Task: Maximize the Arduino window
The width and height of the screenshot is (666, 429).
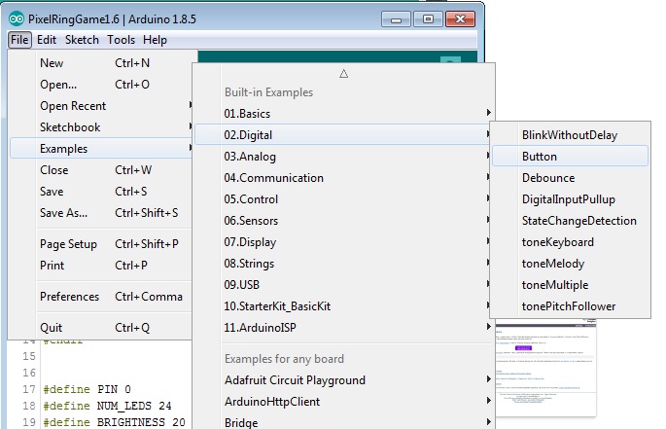Action: [x=428, y=19]
